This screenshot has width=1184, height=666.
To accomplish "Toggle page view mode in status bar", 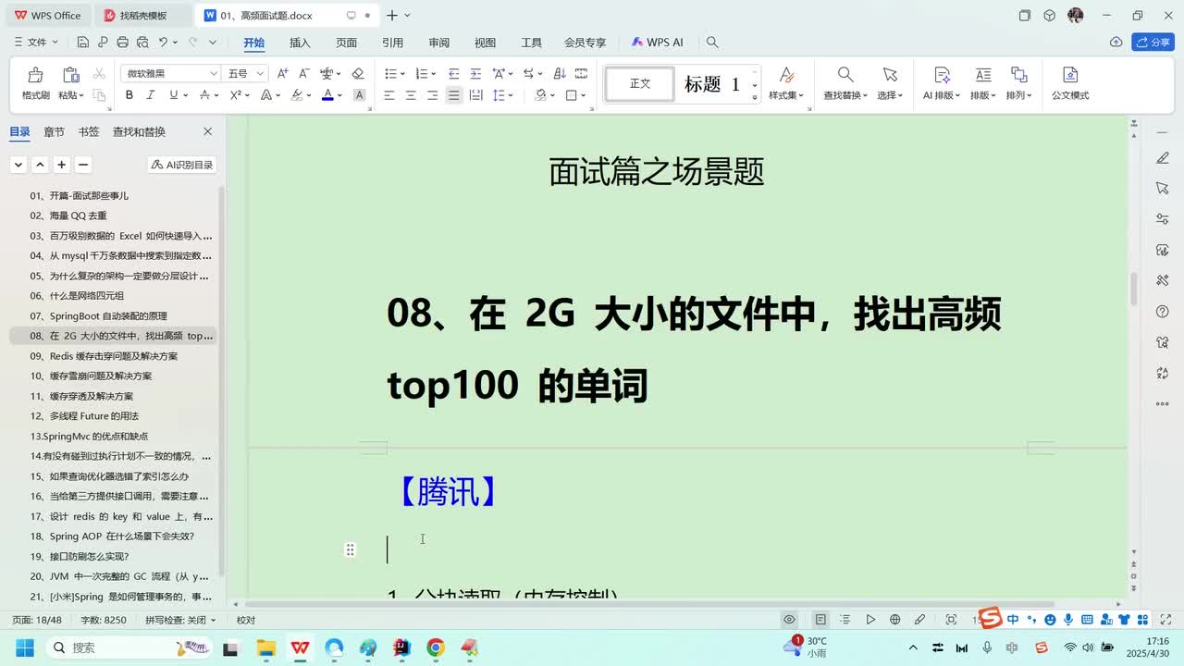I will click(x=820, y=620).
